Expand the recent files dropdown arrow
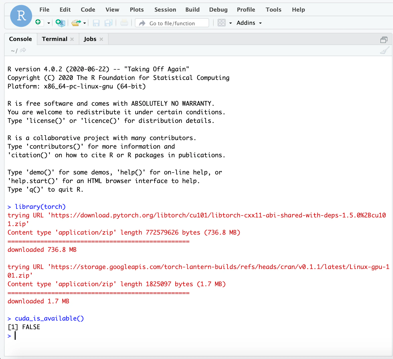 (85, 23)
